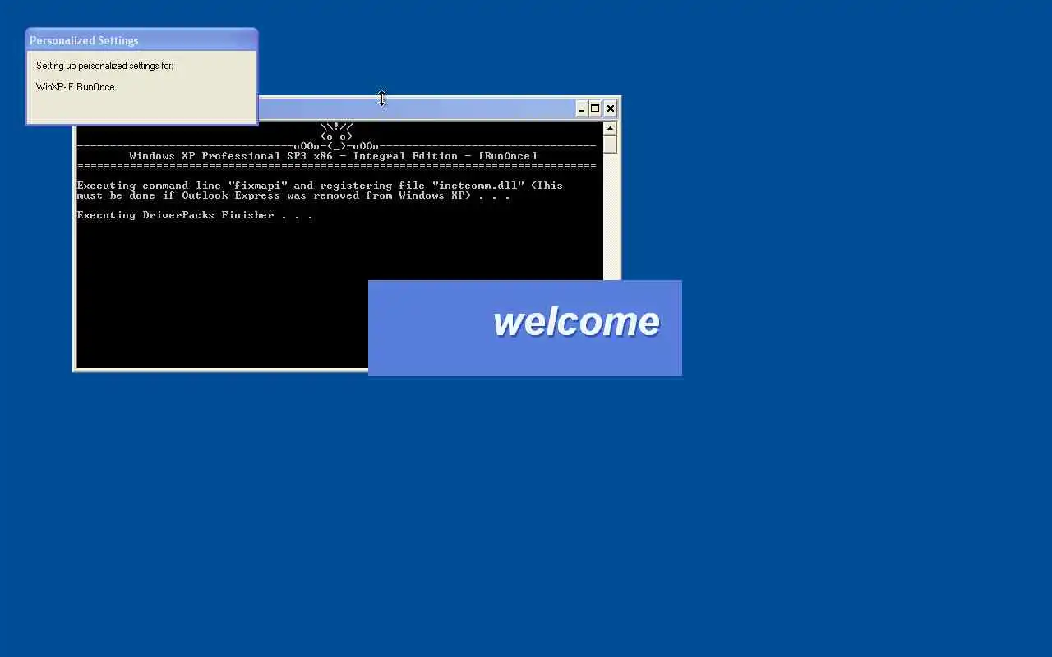Click the ASCII art face in console
This screenshot has height=657, width=1052.
click(x=336, y=136)
